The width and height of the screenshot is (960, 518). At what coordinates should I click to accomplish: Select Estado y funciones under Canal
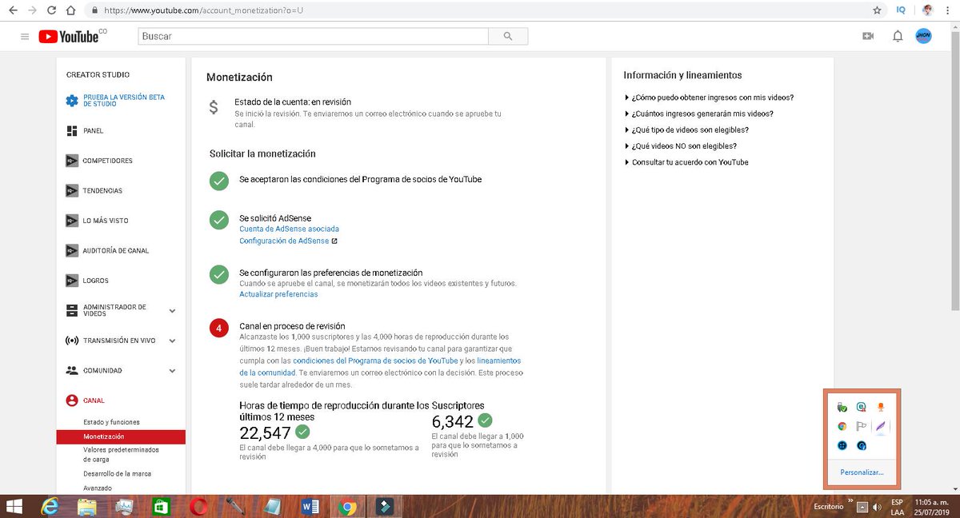111,422
